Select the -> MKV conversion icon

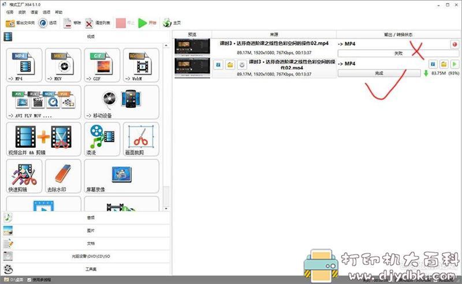click(63, 65)
